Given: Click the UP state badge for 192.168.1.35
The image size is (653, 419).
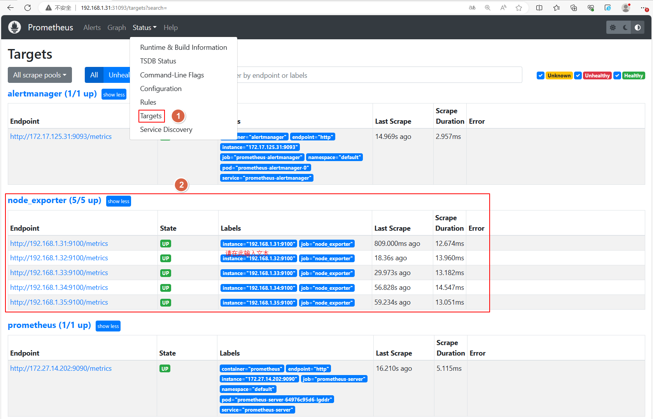Looking at the screenshot, I should [166, 303].
